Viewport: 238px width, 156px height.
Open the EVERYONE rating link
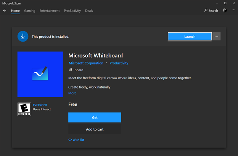pyautogui.click(x=40, y=105)
